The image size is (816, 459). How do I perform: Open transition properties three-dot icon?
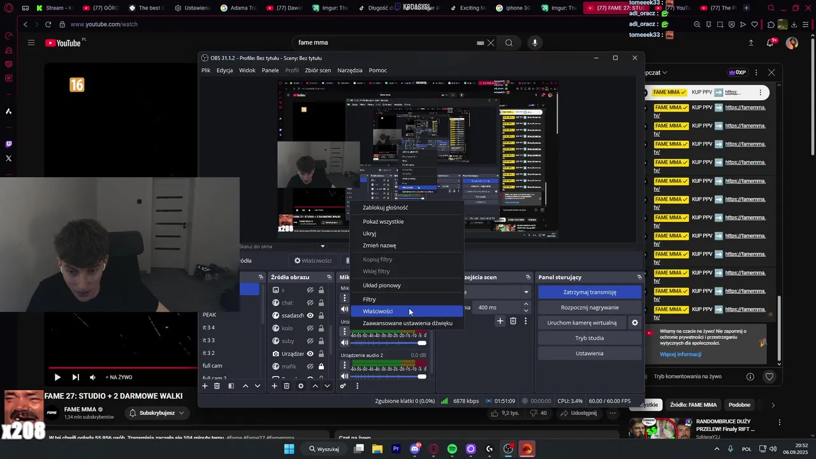525,321
